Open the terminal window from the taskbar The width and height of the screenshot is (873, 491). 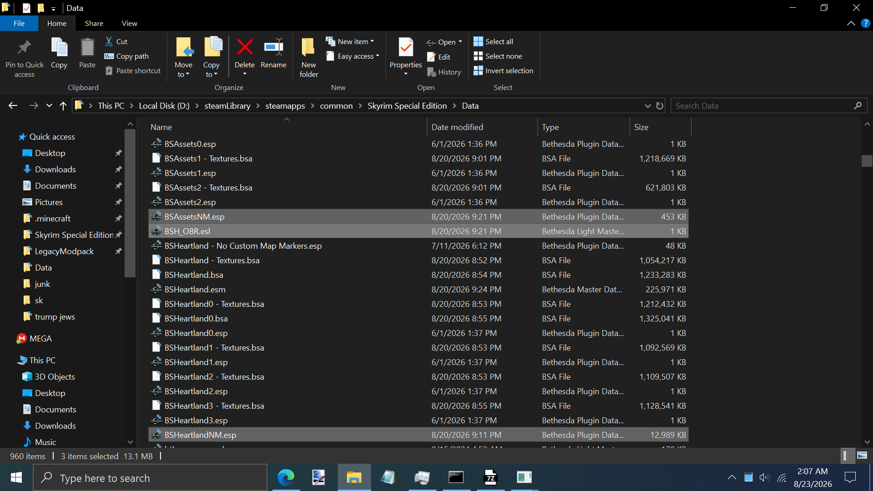pos(456,477)
